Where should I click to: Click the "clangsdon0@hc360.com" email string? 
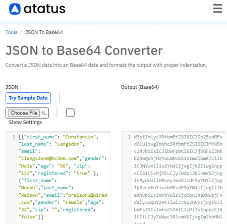(49, 158)
